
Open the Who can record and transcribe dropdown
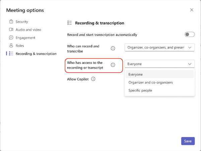point(159,47)
